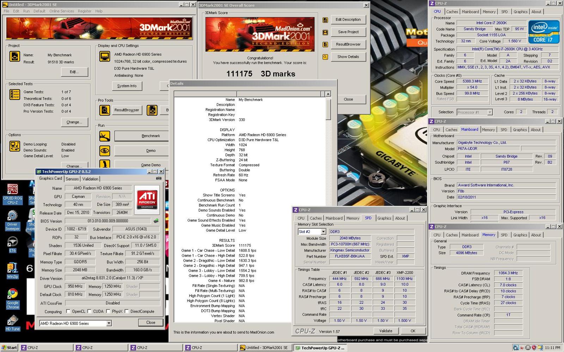The image size is (564, 352).
Task: Click the Core Speed field in CPU-Z
Action: coord(472,81)
